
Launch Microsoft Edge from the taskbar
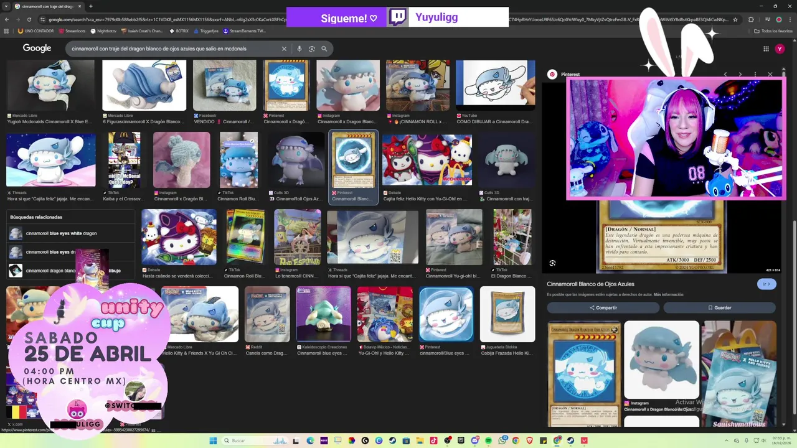coord(310,441)
